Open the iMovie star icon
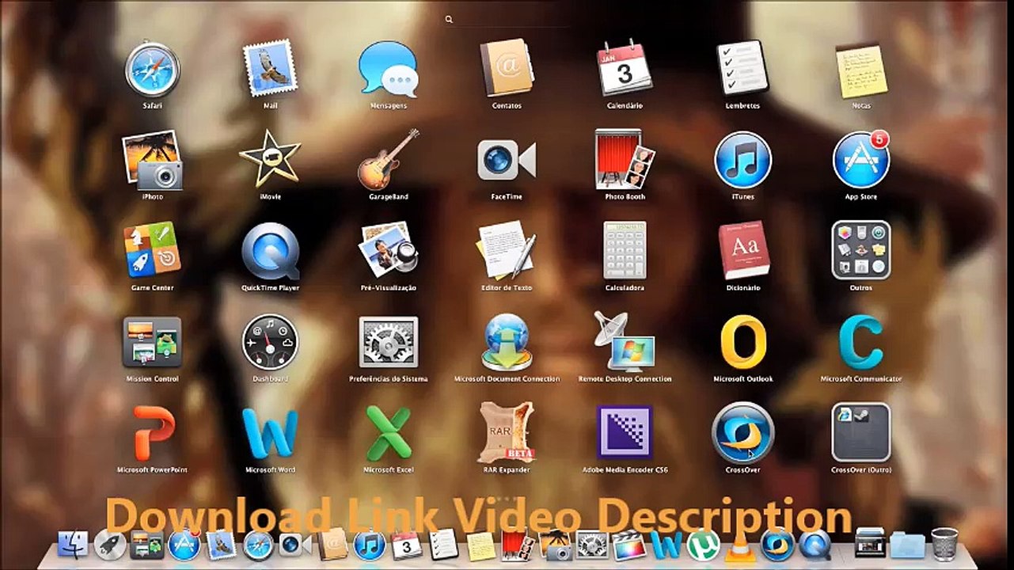 pyautogui.click(x=270, y=160)
